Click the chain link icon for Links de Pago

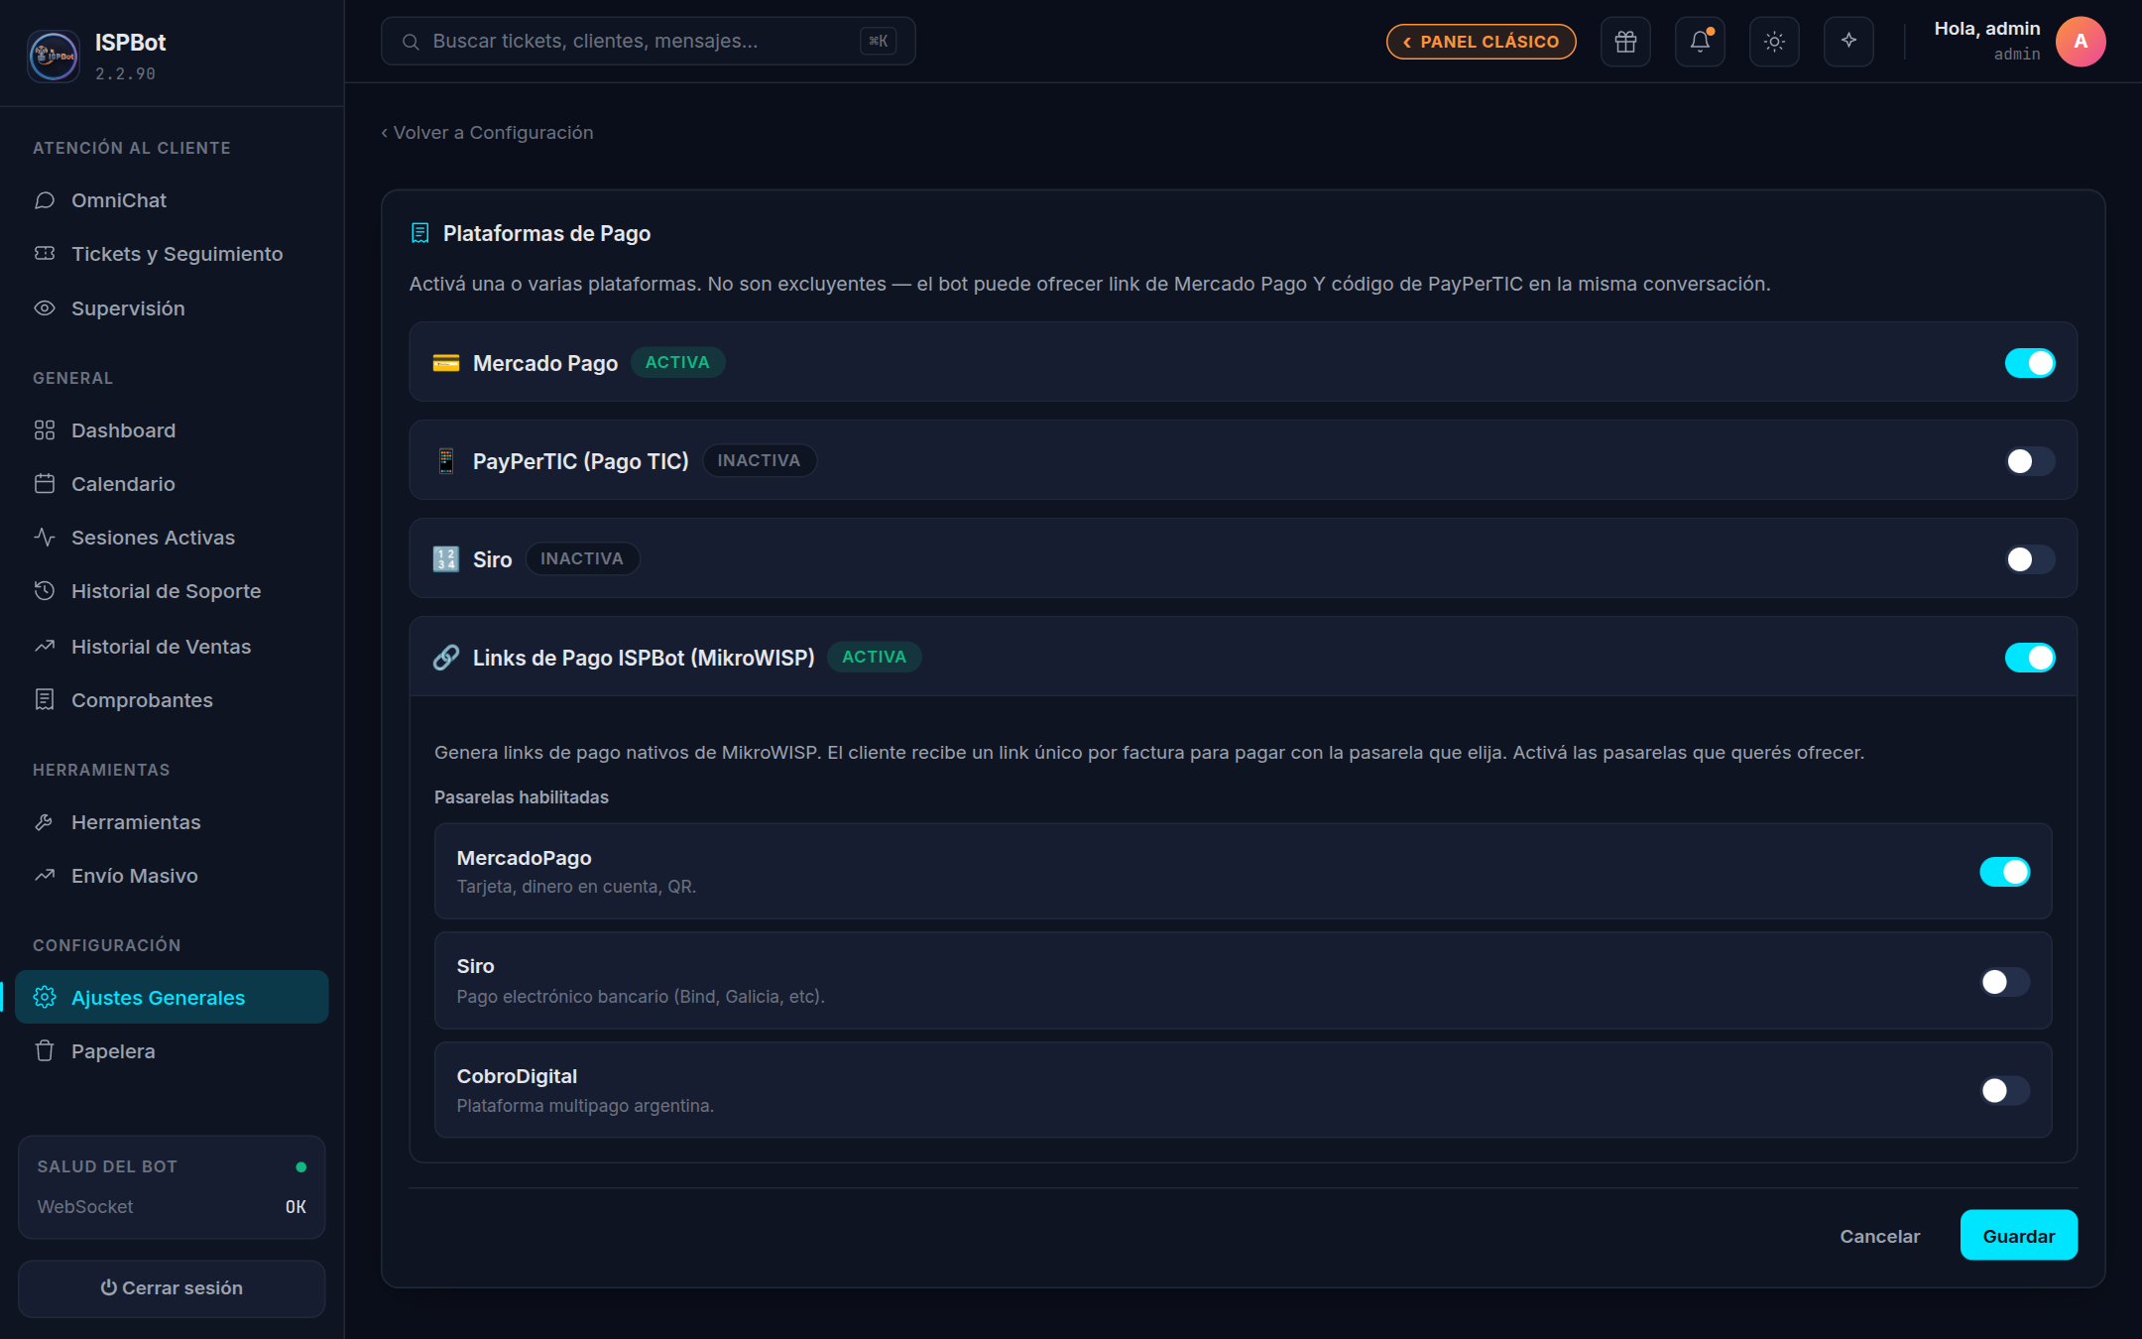tap(446, 658)
